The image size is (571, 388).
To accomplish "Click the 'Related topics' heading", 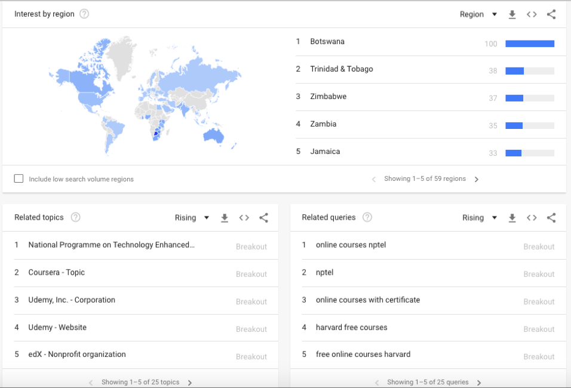I will (x=39, y=217).
